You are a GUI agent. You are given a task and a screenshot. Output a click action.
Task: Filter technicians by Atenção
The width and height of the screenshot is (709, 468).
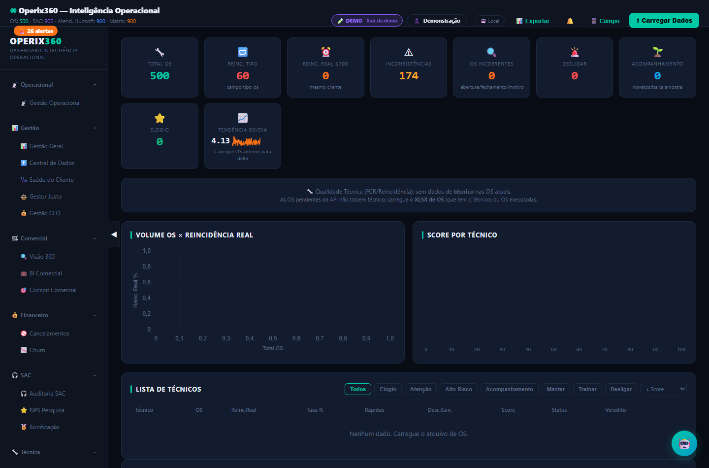[421, 389]
